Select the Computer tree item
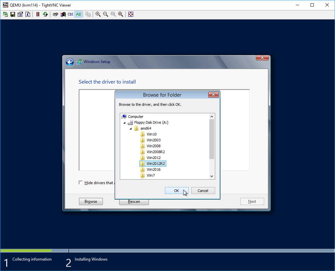 tap(136, 117)
